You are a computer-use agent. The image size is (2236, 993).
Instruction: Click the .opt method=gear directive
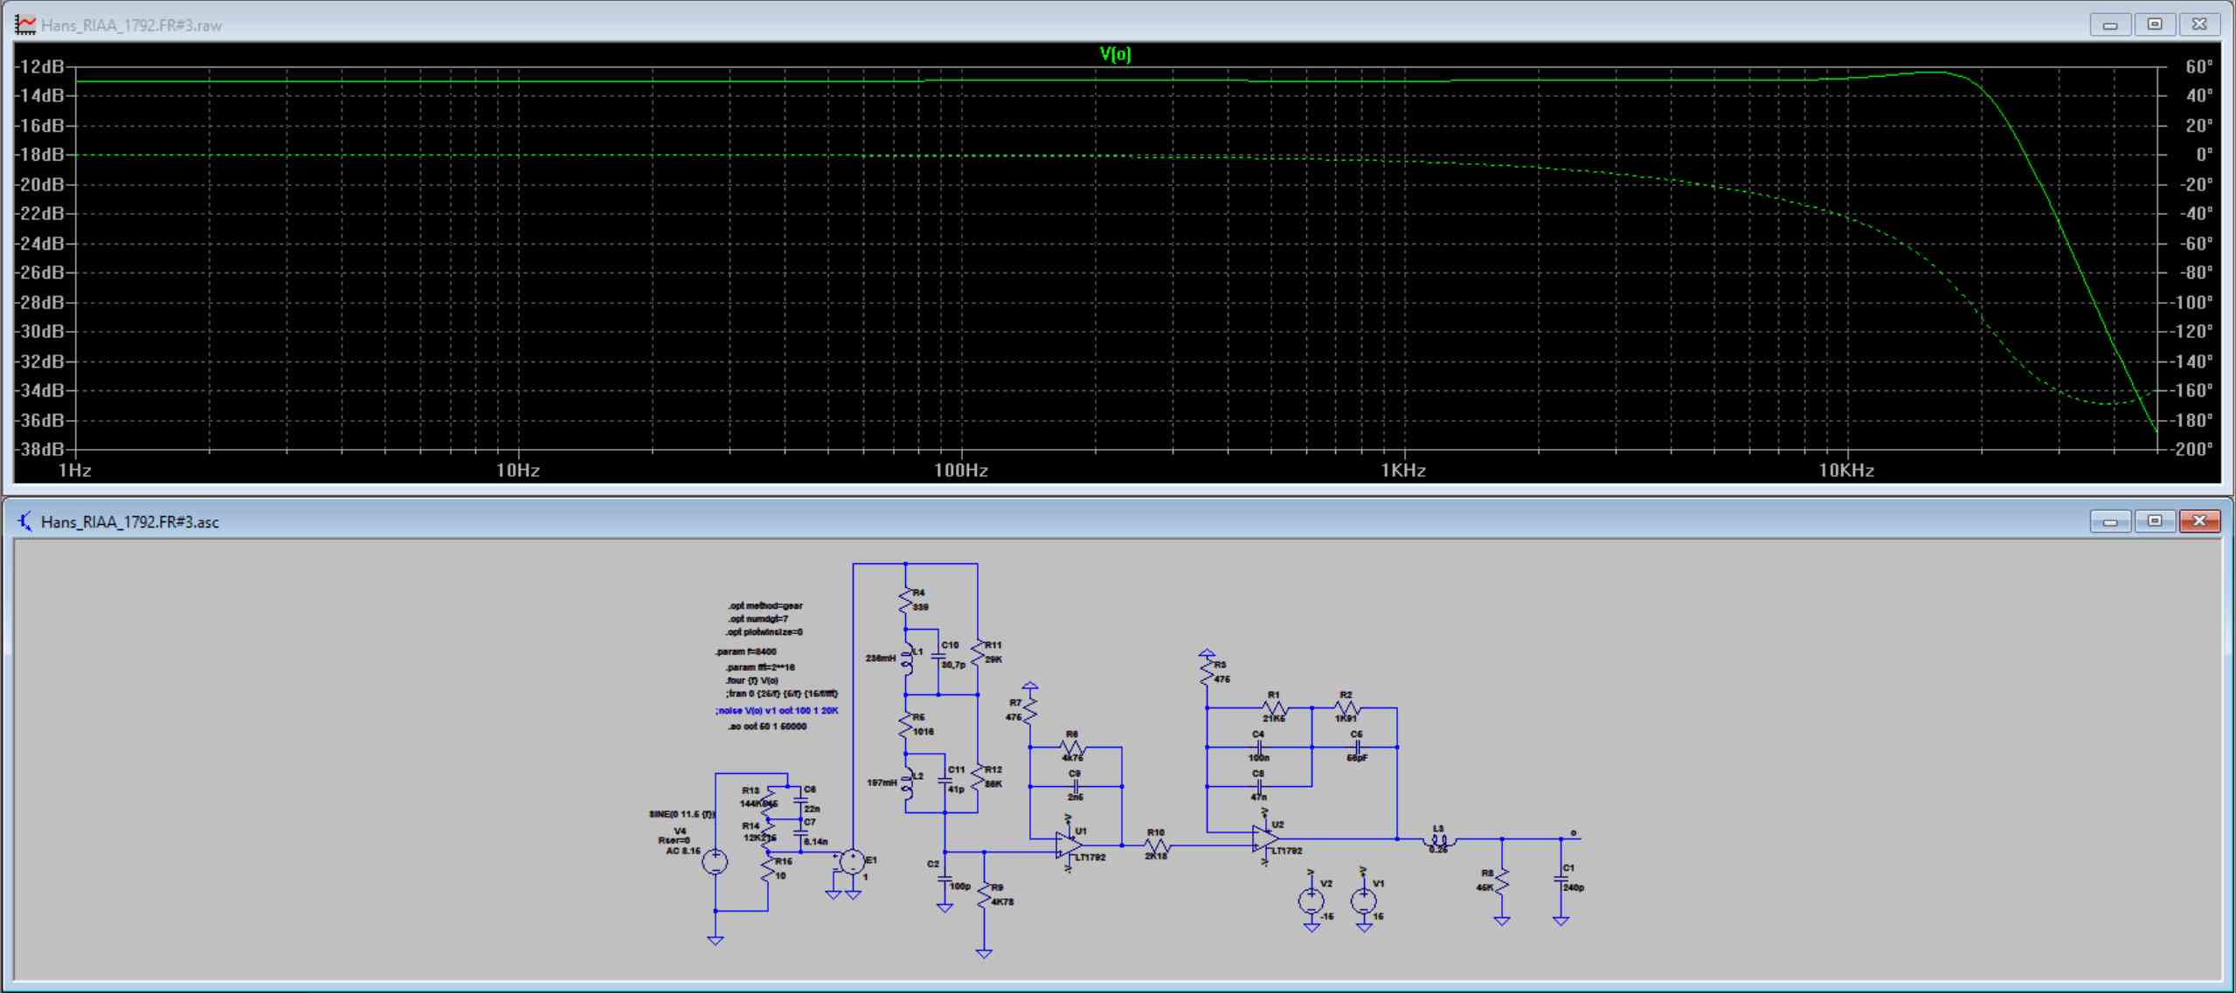[765, 605]
